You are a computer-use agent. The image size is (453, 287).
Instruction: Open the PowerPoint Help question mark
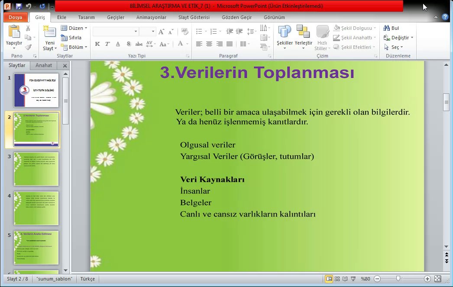445,17
